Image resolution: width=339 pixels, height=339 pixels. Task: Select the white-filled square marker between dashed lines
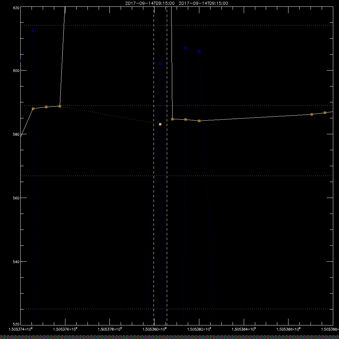[160, 124]
